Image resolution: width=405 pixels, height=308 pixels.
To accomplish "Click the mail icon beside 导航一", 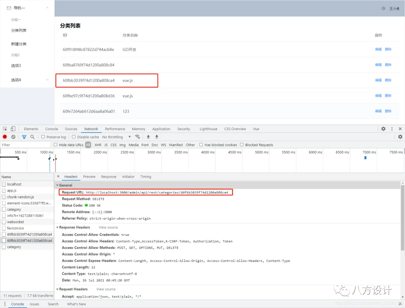I will pos(9,8).
